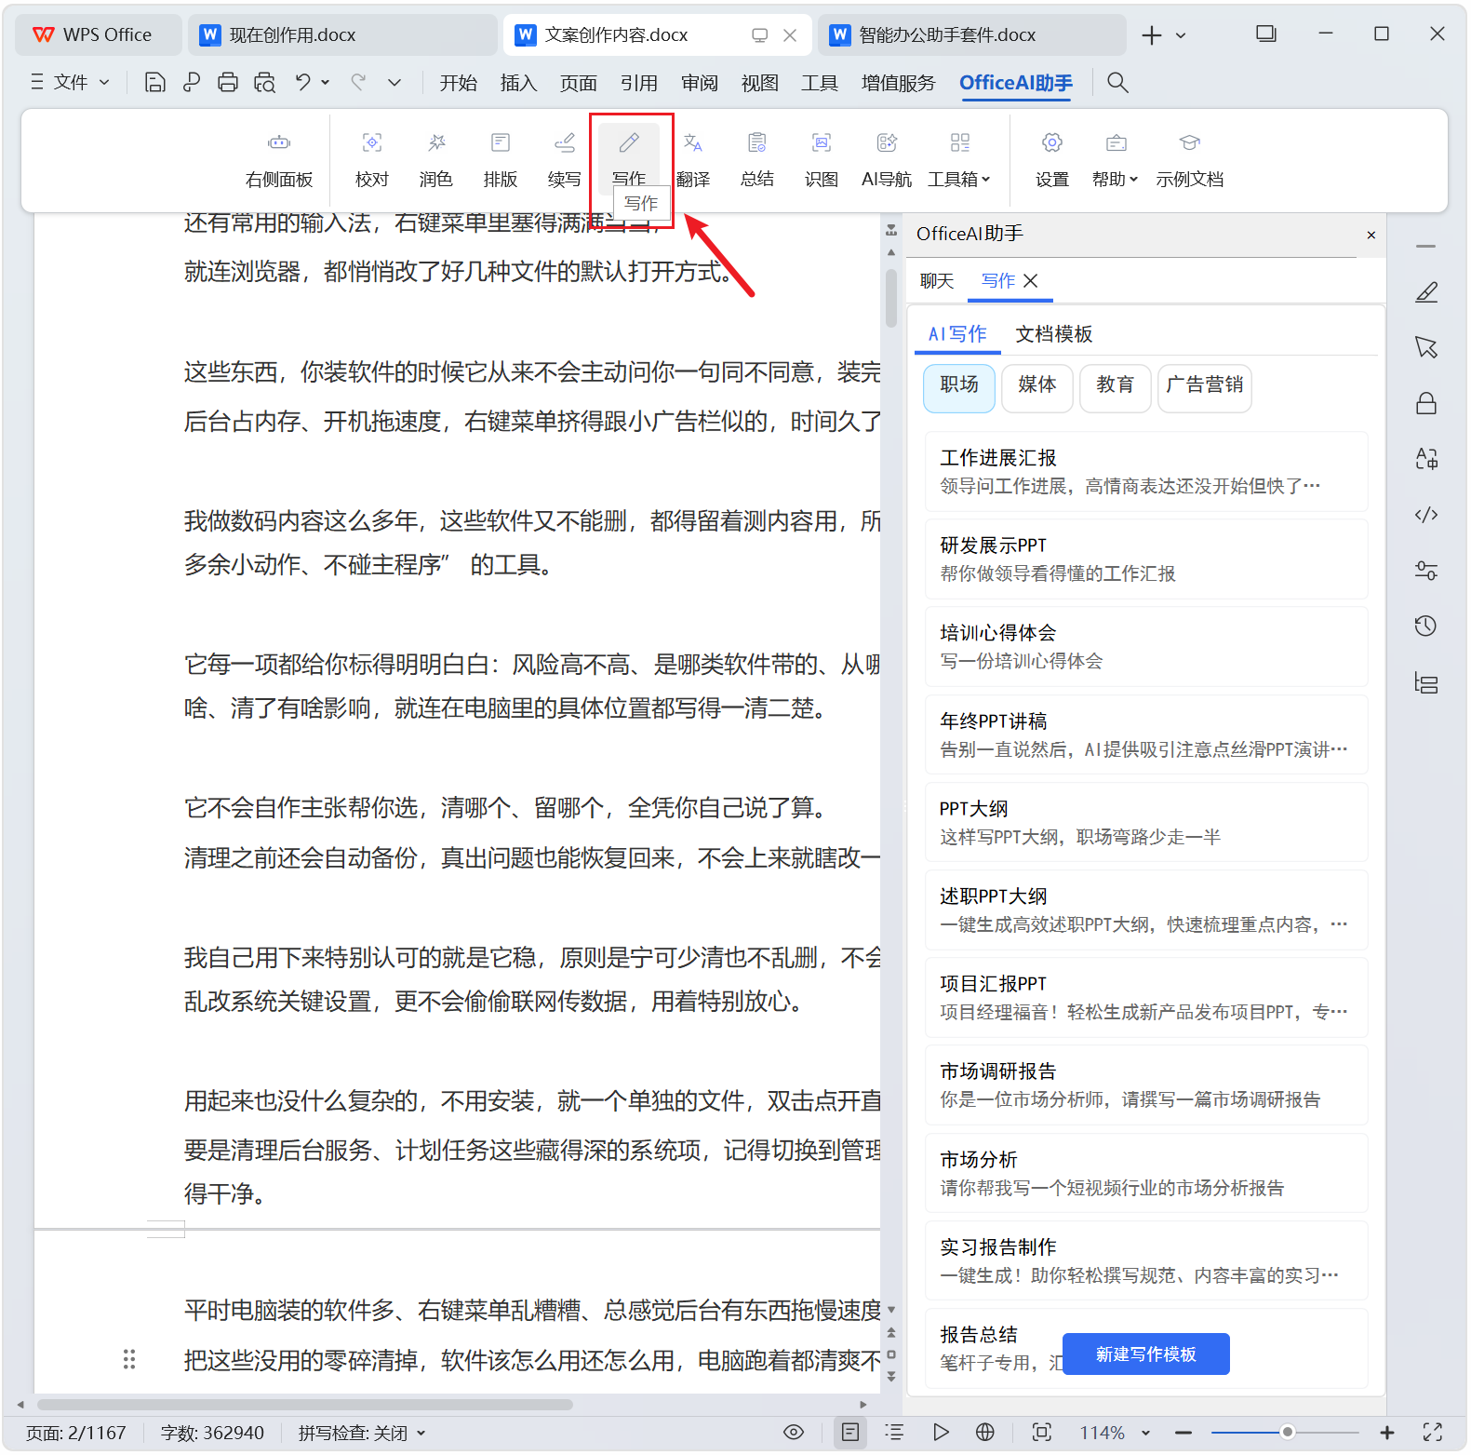The width and height of the screenshot is (1471, 1455).
Task: Click the lock icon in right sidebar
Action: [x=1426, y=403]
